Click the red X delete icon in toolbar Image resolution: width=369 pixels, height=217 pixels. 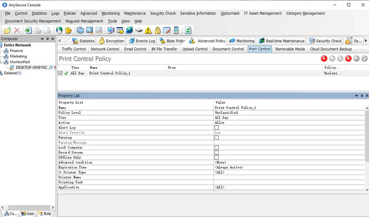click(17, 30)
